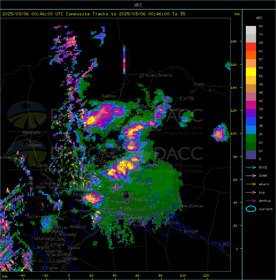Click the 'Tres_Mayo' place label
The width and height of the screenshot is (276, 280).
[109, 141]
